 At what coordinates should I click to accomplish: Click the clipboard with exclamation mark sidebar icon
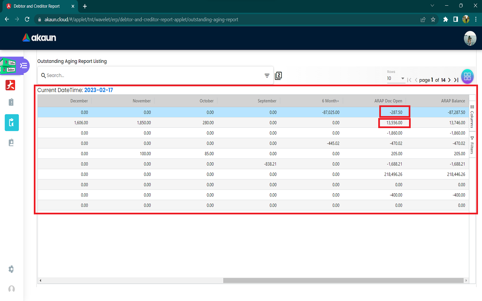coord(11,102)
